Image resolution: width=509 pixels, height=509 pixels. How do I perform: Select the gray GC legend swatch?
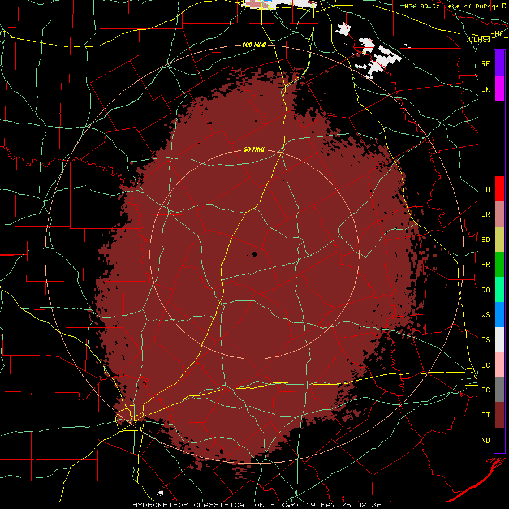[499, 390]
